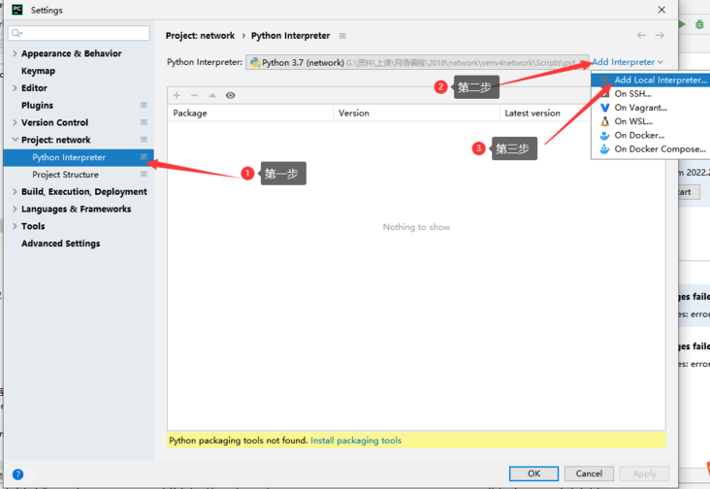The image size is (710, 489).
Task: Toggle show early releases eye icon
Action: tap(230, 95)
